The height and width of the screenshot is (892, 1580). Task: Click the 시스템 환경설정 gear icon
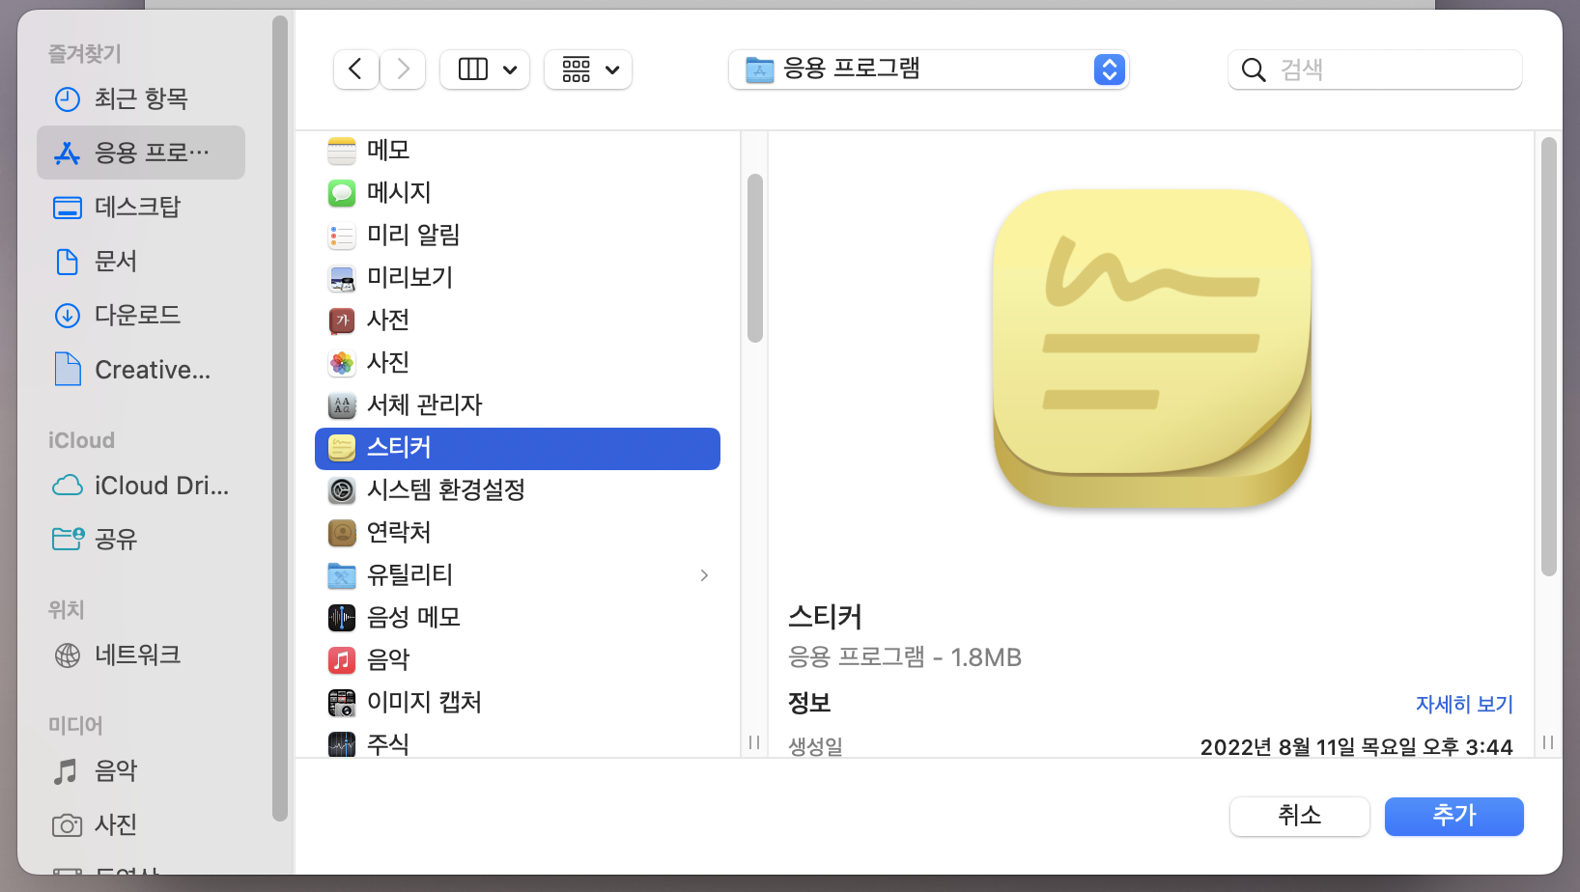[x=342, y=490]
